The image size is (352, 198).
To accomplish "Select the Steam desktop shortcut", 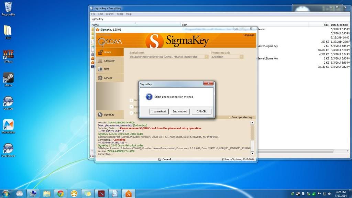I will [8, 79].
